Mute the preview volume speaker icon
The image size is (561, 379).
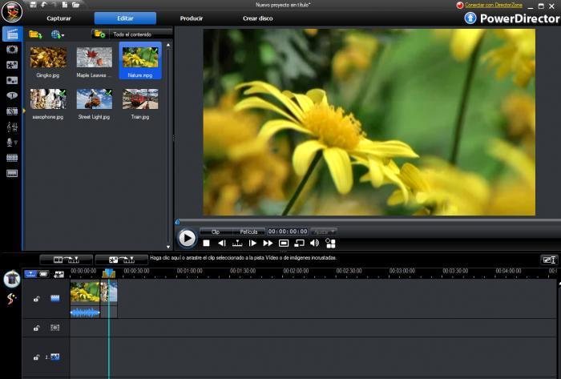(x=314, y=243)
